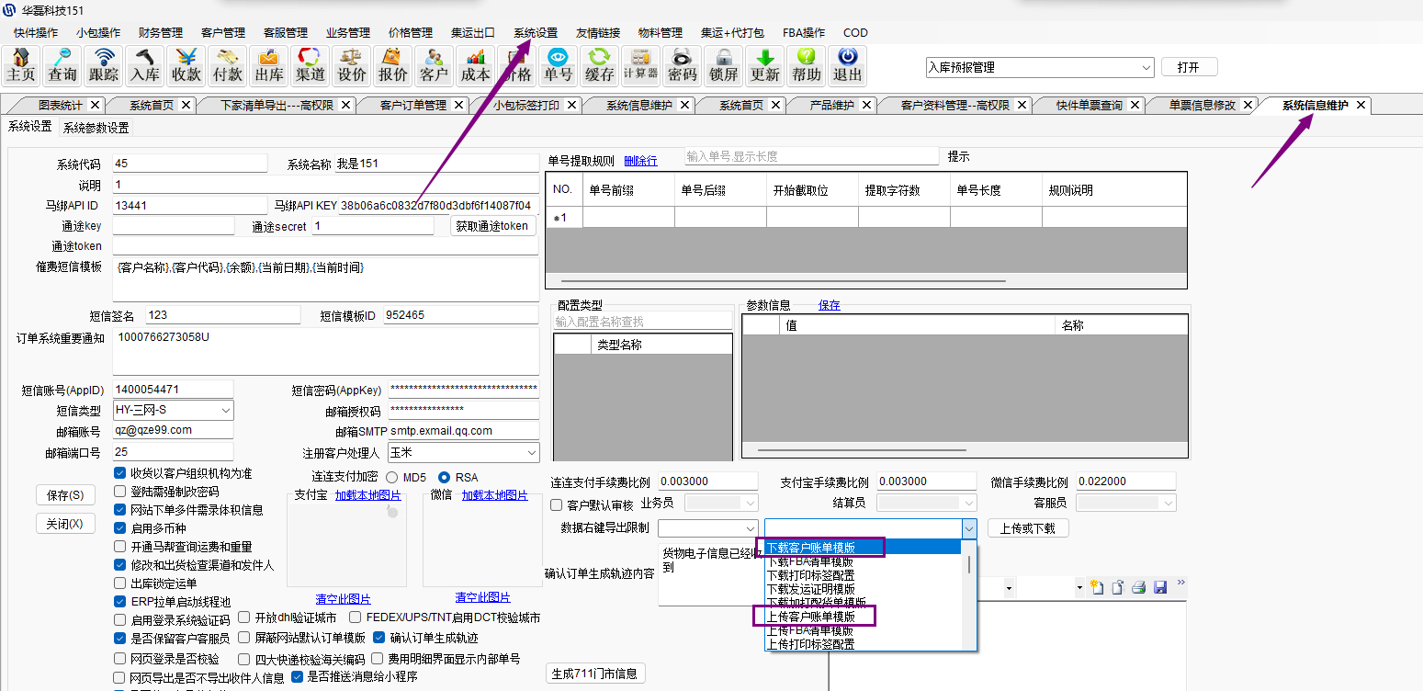Expand the 入库预报管理 combo box
This screenshot has height=691, width=1423.
tap(1146, 67)
